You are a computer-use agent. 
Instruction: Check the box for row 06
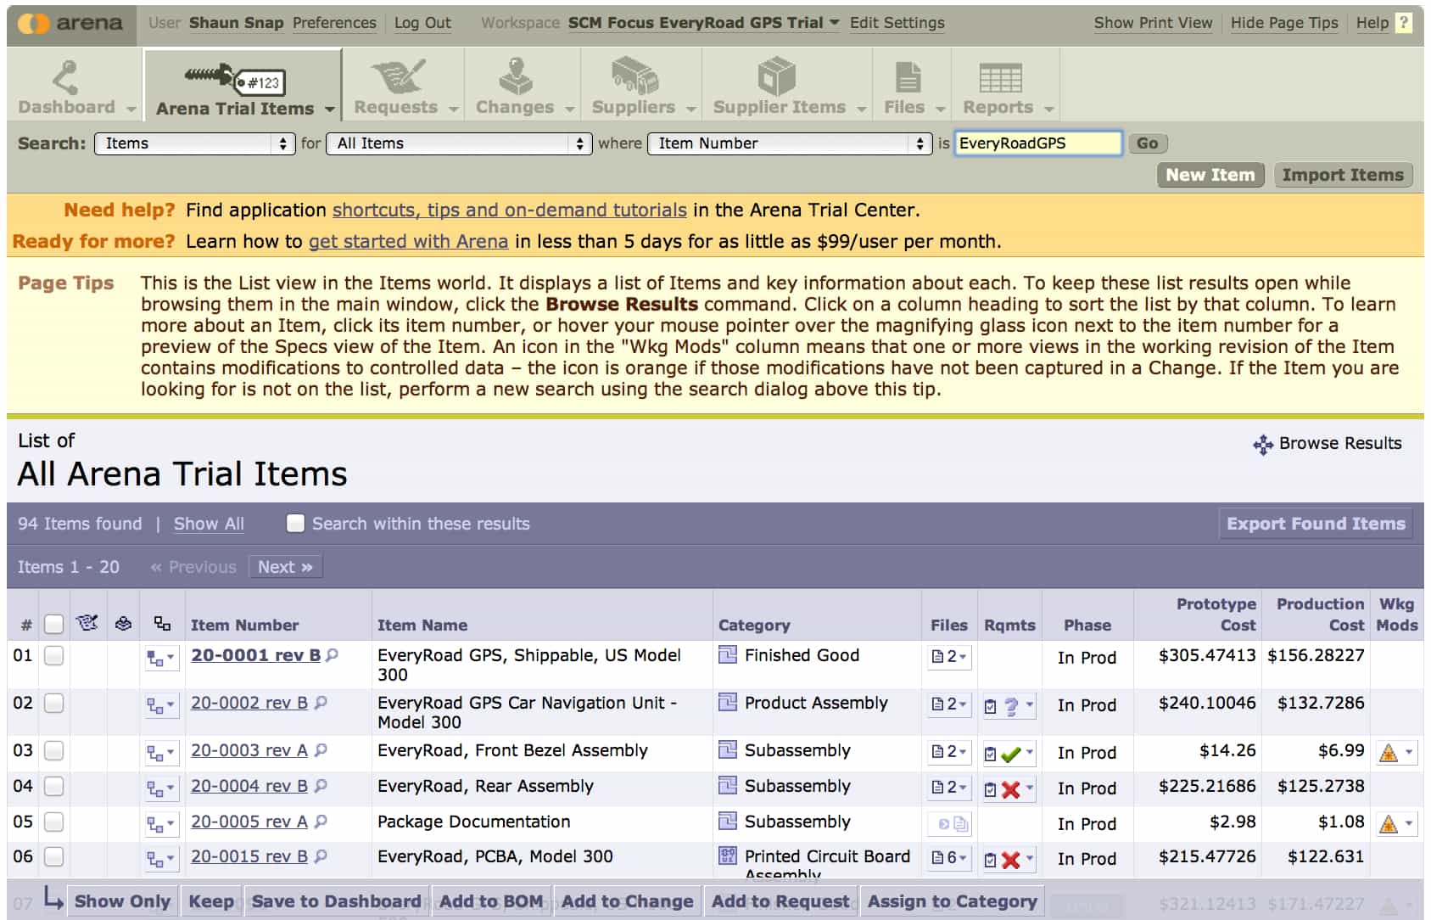pyautogui.click(x=53, y=857)
